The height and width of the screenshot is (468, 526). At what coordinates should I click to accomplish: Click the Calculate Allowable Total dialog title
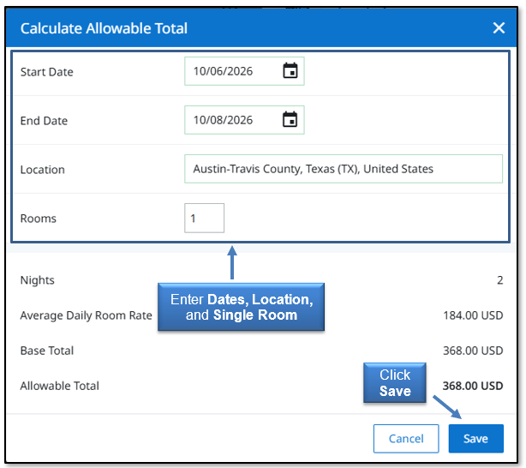point(104,28)
